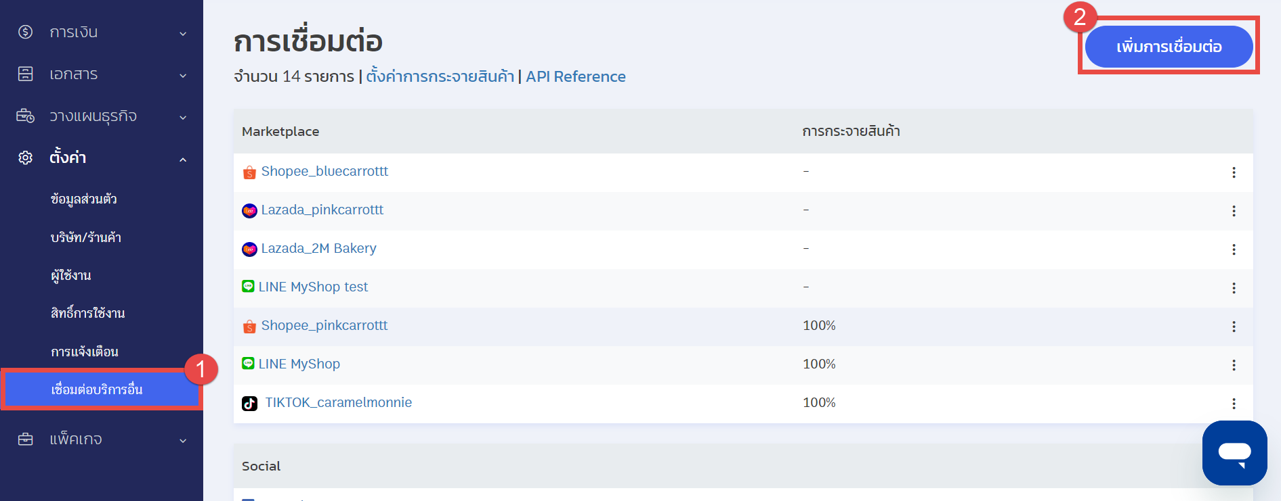
Task: Open ตั้งค่าการกระจายสินค้า link
Action: click(440, 76)
